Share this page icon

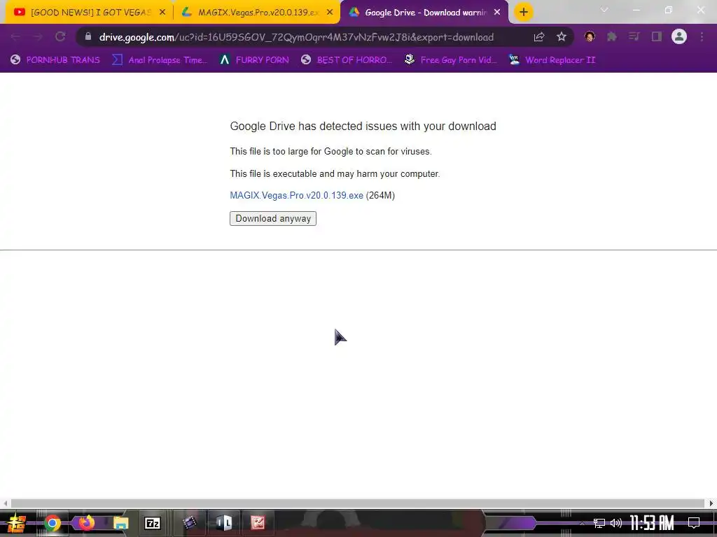click(539, 37)
